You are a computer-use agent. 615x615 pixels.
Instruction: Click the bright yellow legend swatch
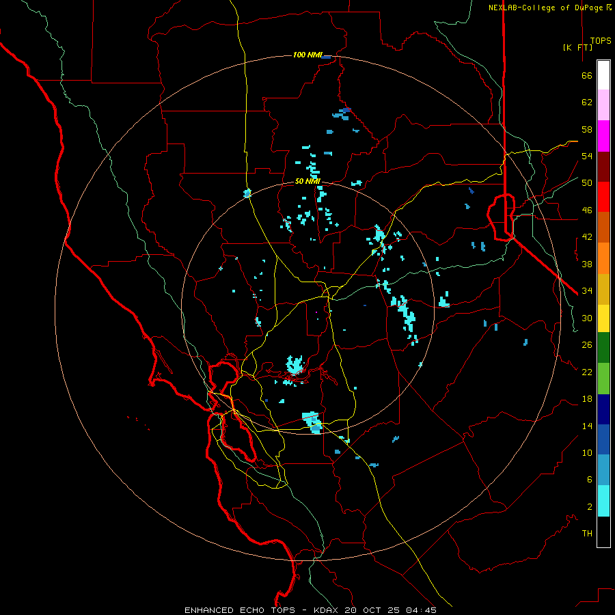point(603,318)
